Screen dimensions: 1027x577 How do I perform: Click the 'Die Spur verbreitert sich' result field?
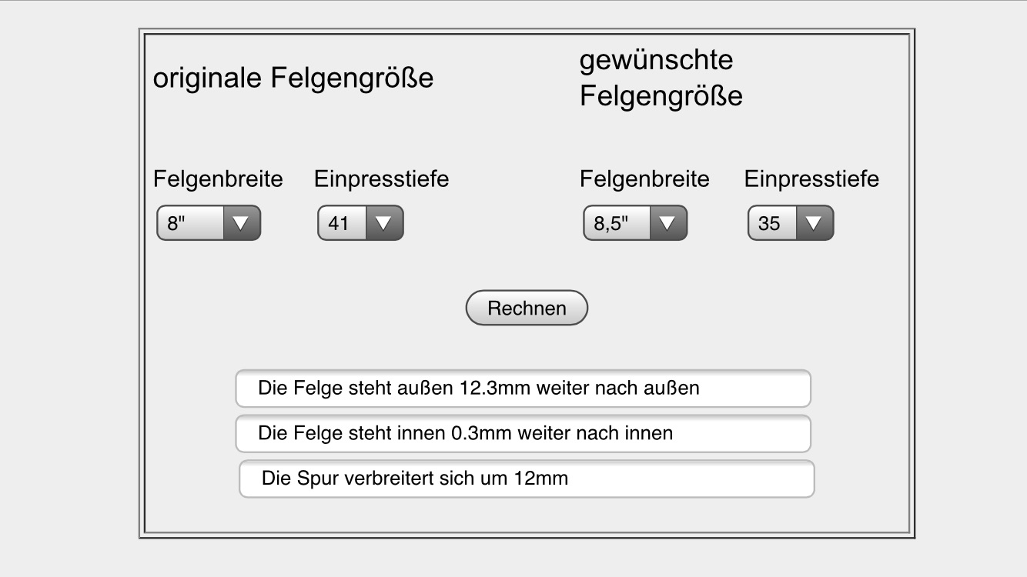(x=527, y=479)
